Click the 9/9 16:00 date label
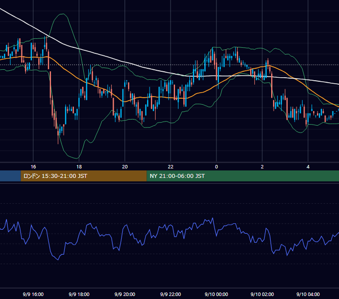 pyautogui.click(x=33, y=294)
